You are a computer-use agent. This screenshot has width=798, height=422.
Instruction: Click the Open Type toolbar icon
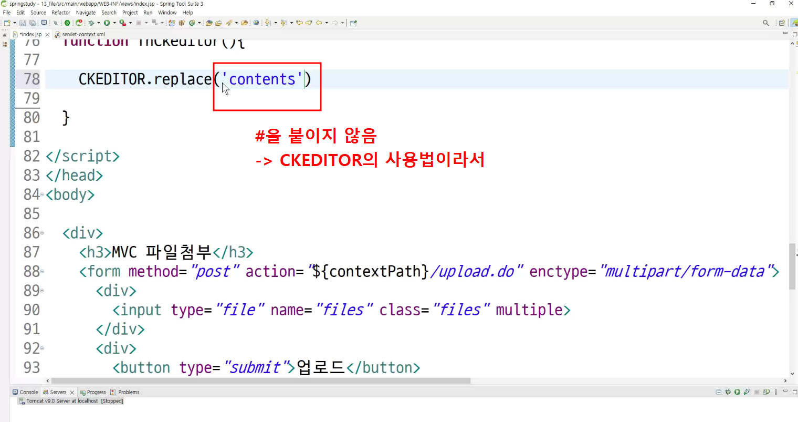209,23
